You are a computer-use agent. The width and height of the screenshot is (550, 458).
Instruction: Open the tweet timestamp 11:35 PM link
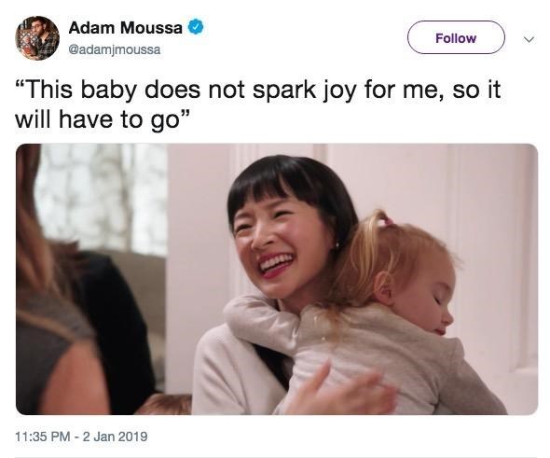43,437
